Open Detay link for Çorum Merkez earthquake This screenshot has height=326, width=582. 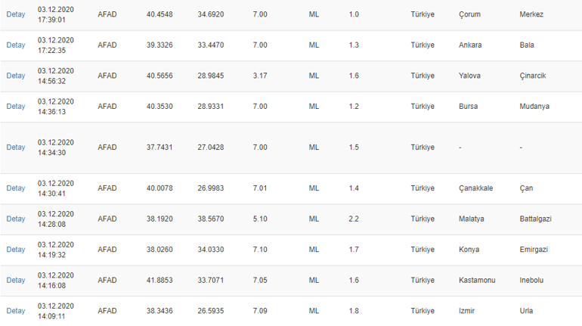click(16, 14)
